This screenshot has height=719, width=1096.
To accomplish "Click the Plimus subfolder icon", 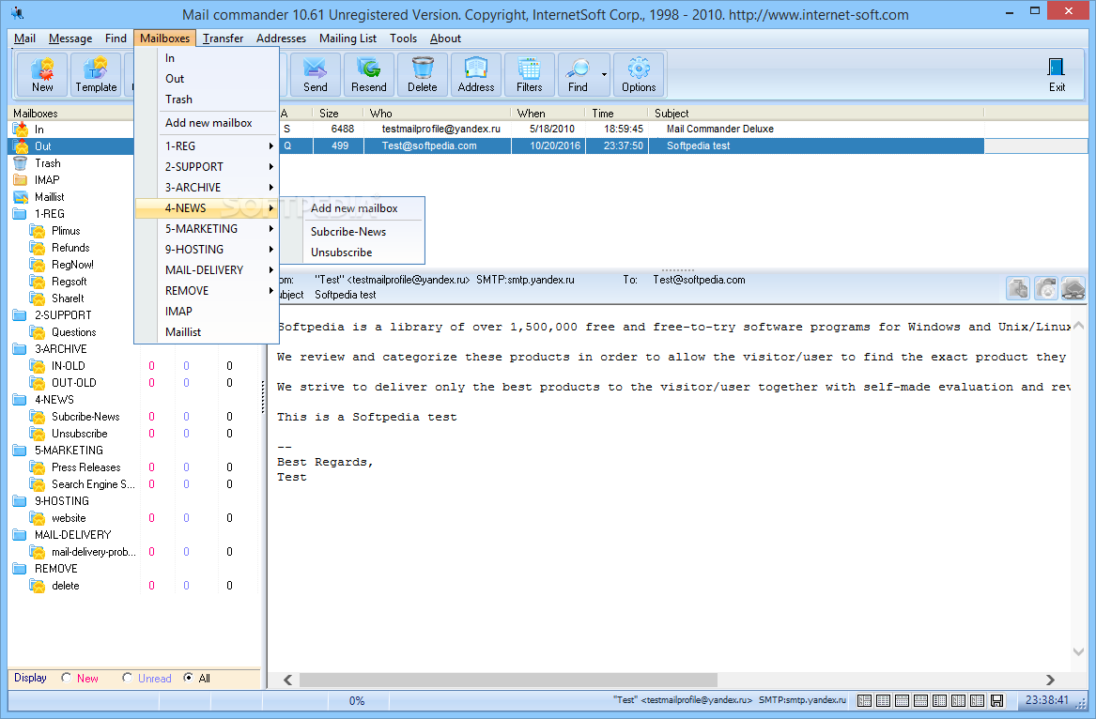I will 37,231.
